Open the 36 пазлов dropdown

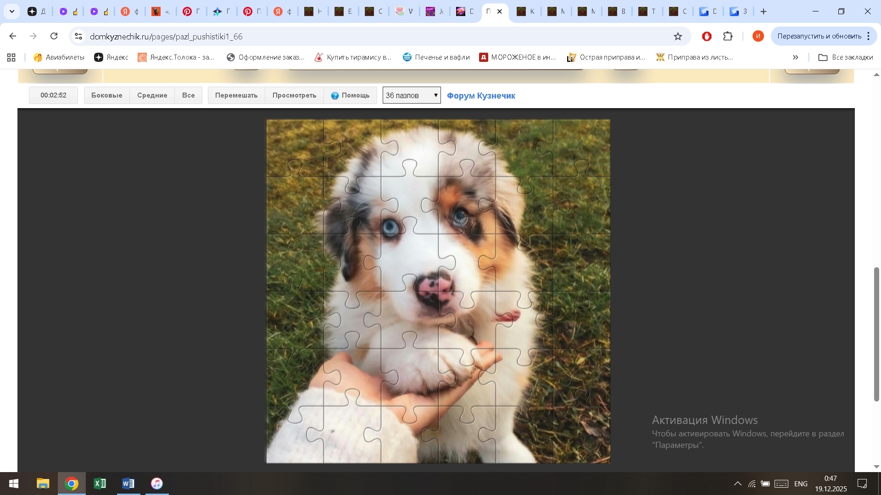[412, 95]
